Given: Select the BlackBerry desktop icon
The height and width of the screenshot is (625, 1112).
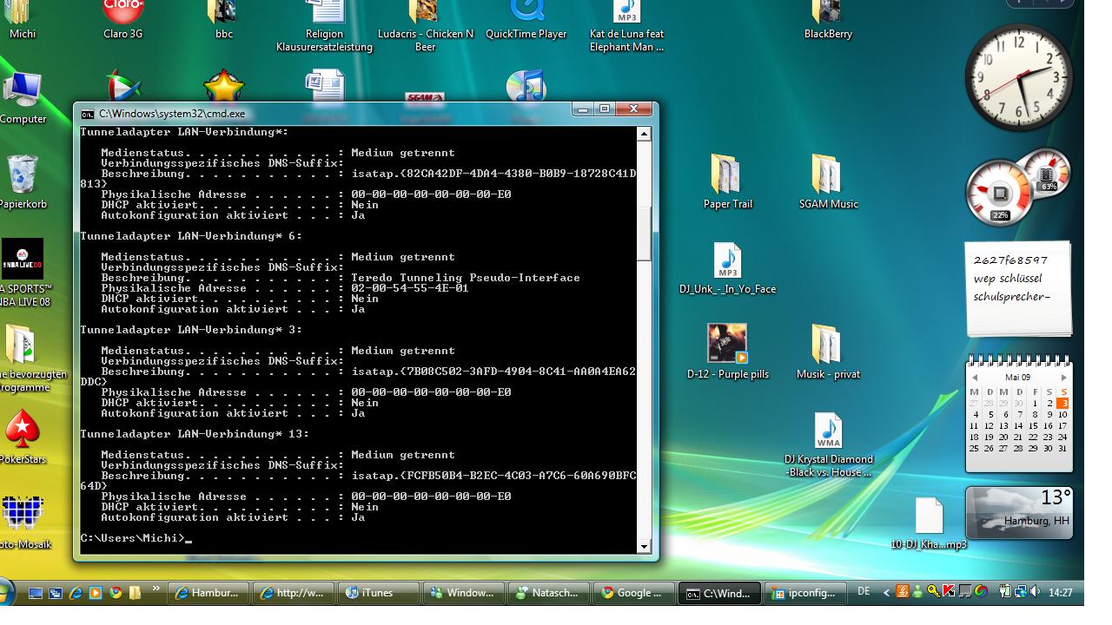Looking at the screenshot, I should point(828,19).
